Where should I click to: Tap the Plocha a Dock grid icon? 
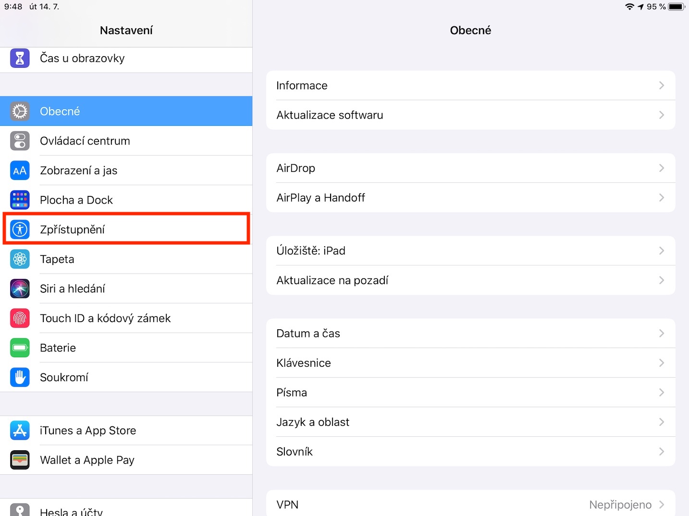pyautogui.click(x=20, y=200)
